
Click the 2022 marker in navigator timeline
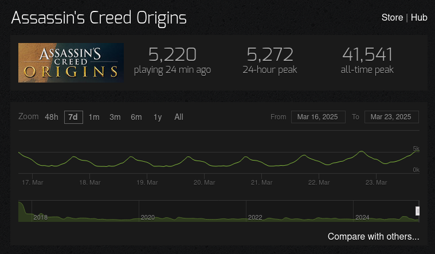coord(255,217)
